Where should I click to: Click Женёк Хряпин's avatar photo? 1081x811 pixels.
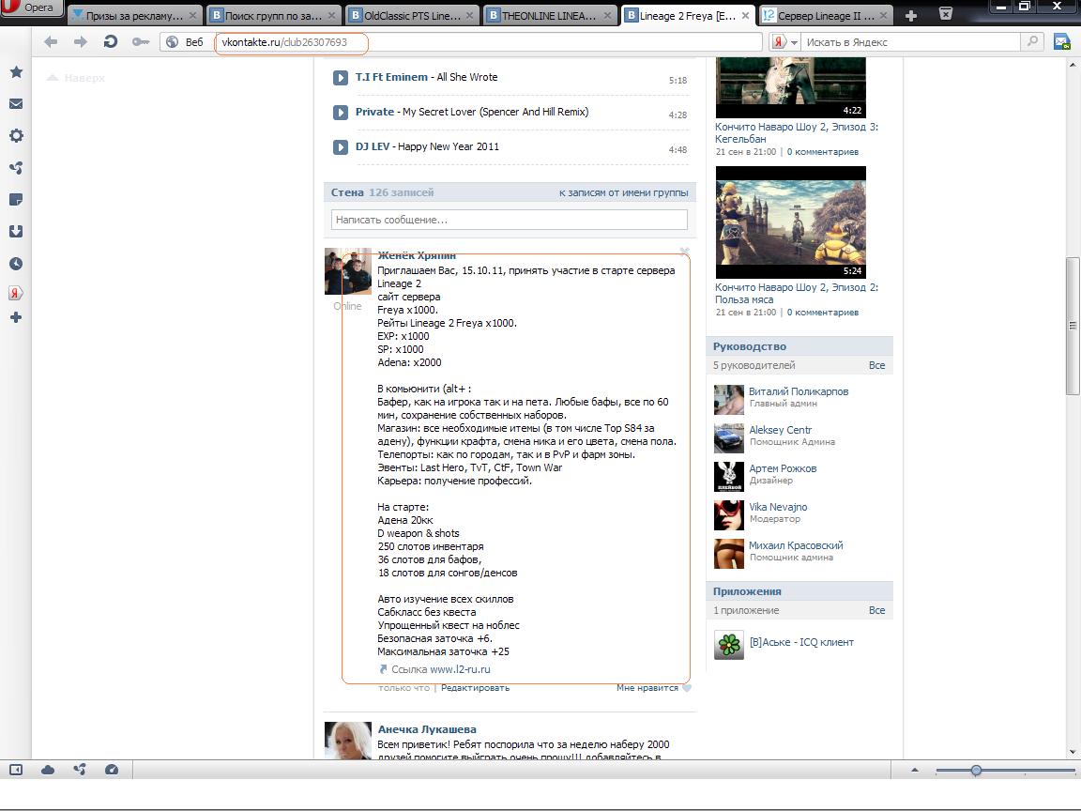click(x=347, y=271)
